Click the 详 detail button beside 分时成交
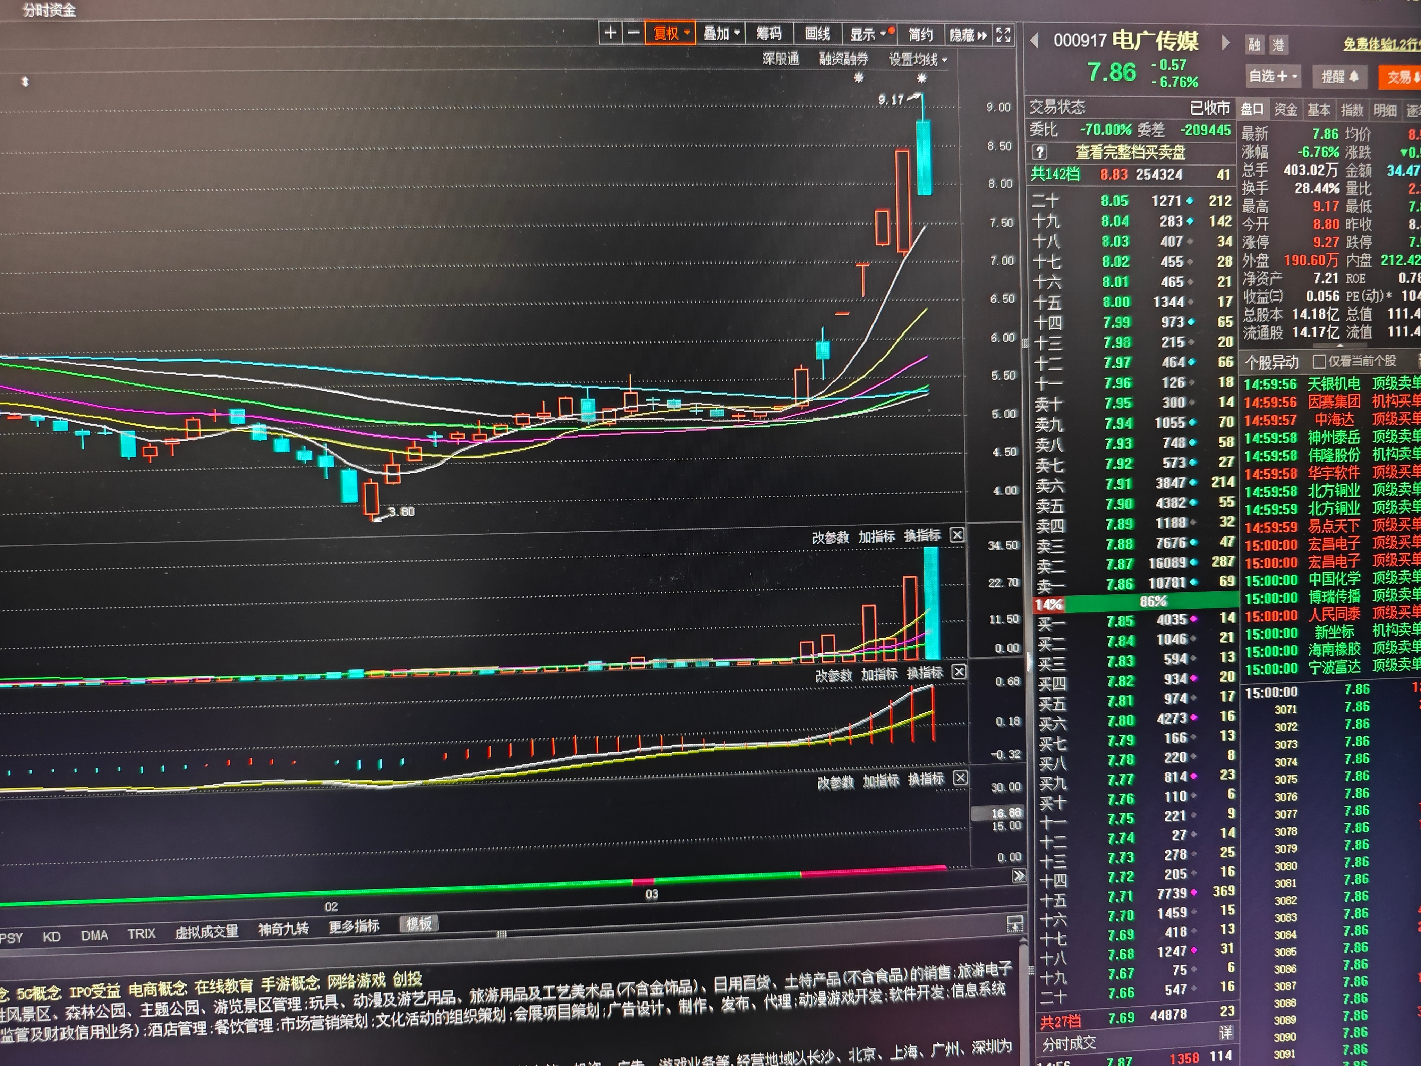Screen dimensions: 1421x1066 pyautogui.click(x=1225, y=1033)
